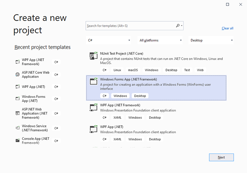Click the Test tag on NUnit project
The image size is (247, 173).
(187, 70)
